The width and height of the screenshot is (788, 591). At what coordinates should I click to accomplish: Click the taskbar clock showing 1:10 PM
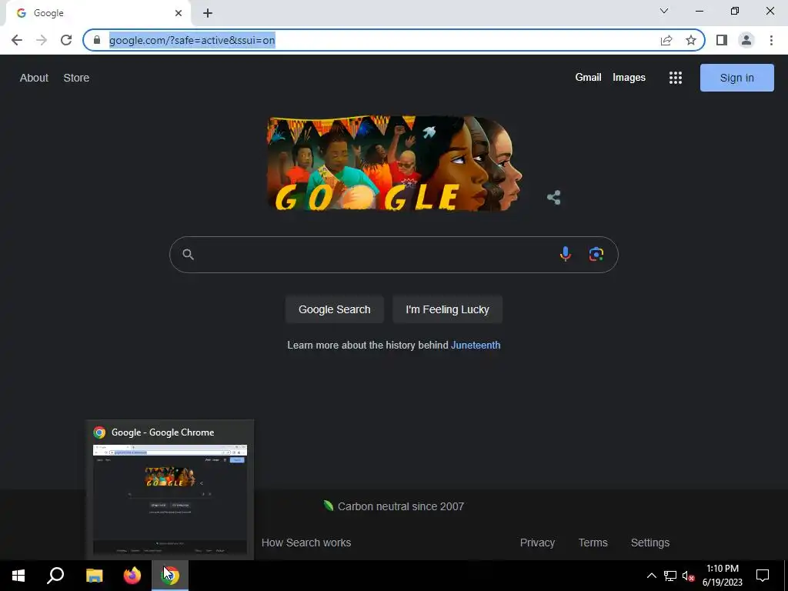tap(722, 576)
